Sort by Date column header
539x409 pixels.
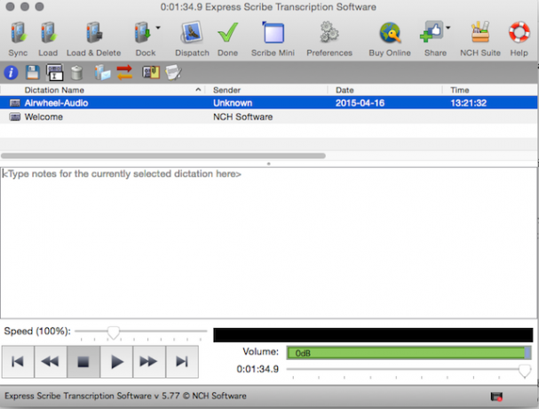(x=345, y=90)
